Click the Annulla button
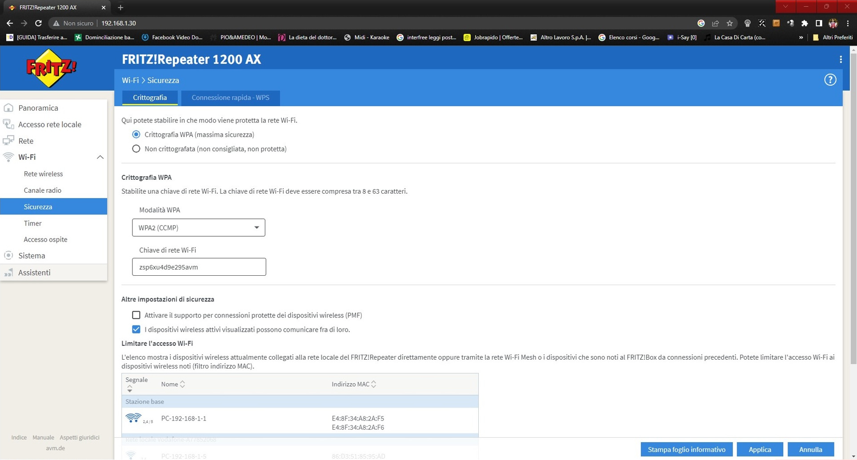The width and height of the screenshot is (857, 460). pos(810,449)
